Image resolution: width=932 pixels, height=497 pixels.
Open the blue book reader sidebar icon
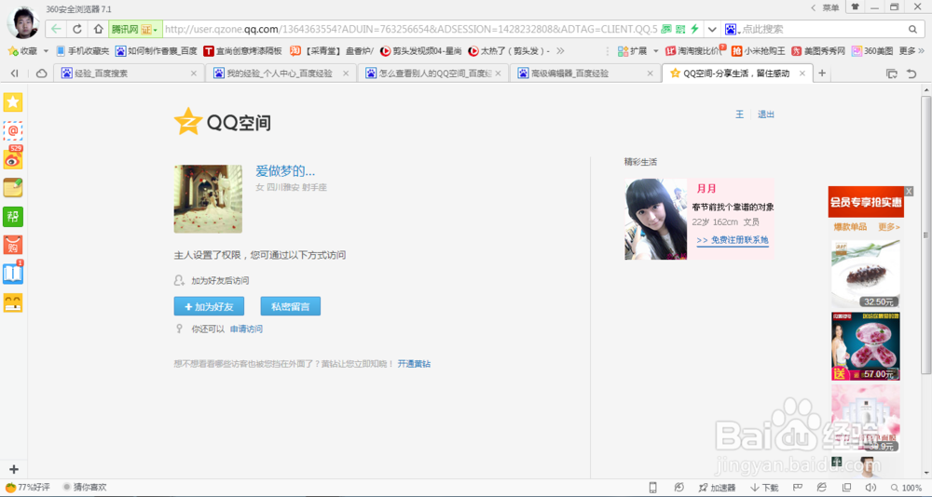click(x=13, y=273)
